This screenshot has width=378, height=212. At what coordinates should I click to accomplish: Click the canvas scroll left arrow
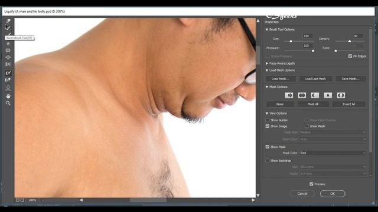click(81, 200)
